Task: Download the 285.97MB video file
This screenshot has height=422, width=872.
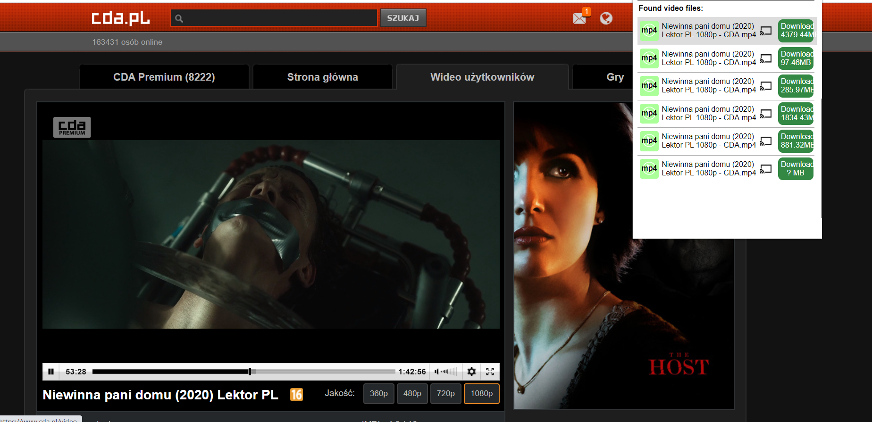Action: click(x=796, y=86)
